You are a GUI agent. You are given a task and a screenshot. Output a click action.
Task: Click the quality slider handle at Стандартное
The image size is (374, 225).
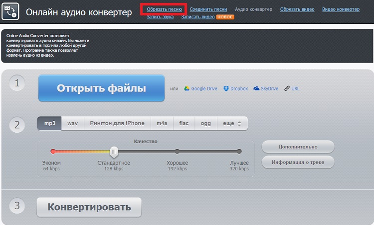point(114,152)
